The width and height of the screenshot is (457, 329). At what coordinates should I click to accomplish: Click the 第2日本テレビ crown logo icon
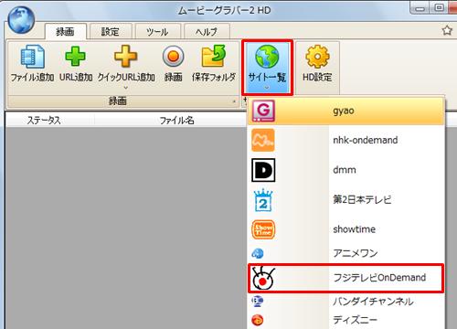pos(263,200)
